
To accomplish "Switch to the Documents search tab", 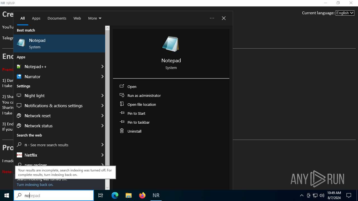I will coord(57,18).
